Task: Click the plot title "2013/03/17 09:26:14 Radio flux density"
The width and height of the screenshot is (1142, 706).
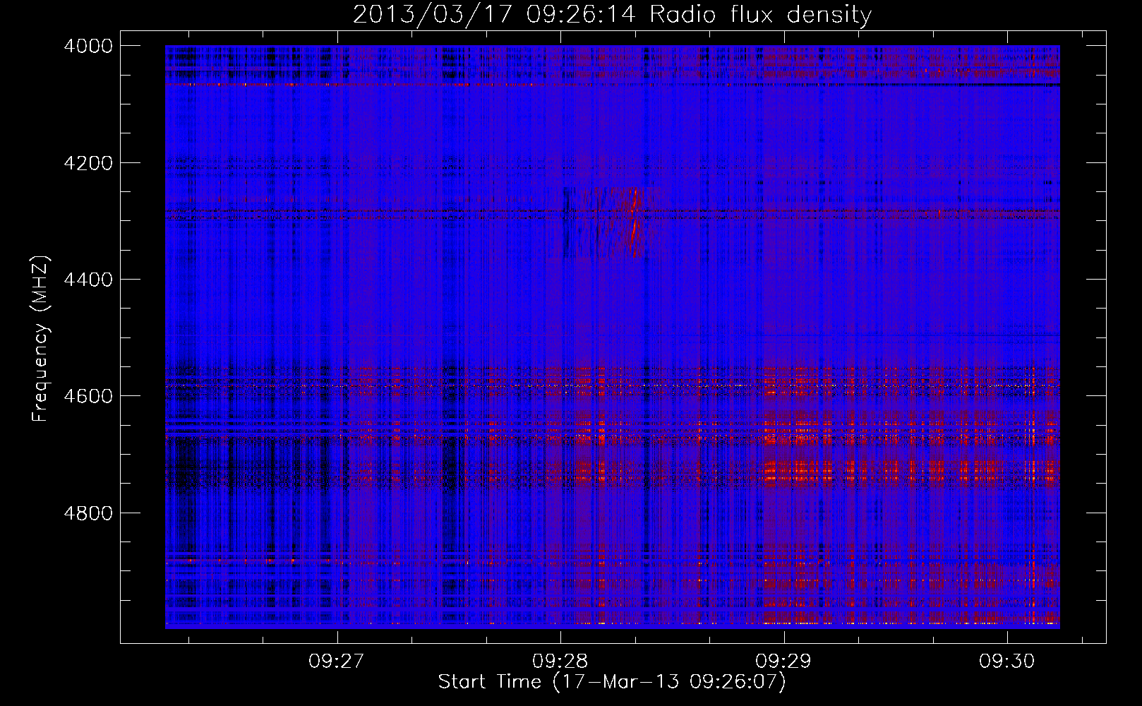Action: [x=612, y=15]
